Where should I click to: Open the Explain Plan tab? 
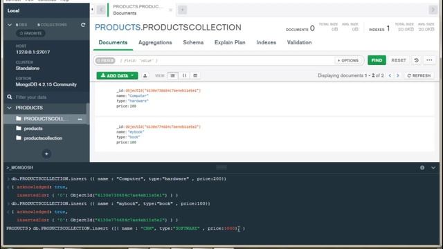click(230, 43)
